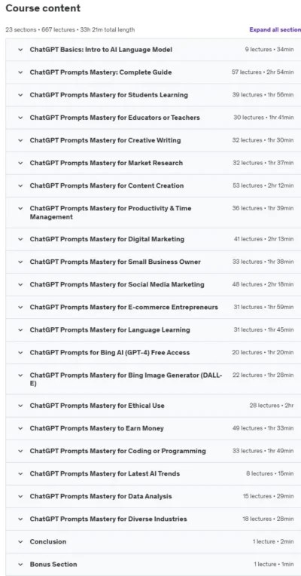Open the Bonus Section row
This screenshot has height=576, width=301.
[154, 564]
